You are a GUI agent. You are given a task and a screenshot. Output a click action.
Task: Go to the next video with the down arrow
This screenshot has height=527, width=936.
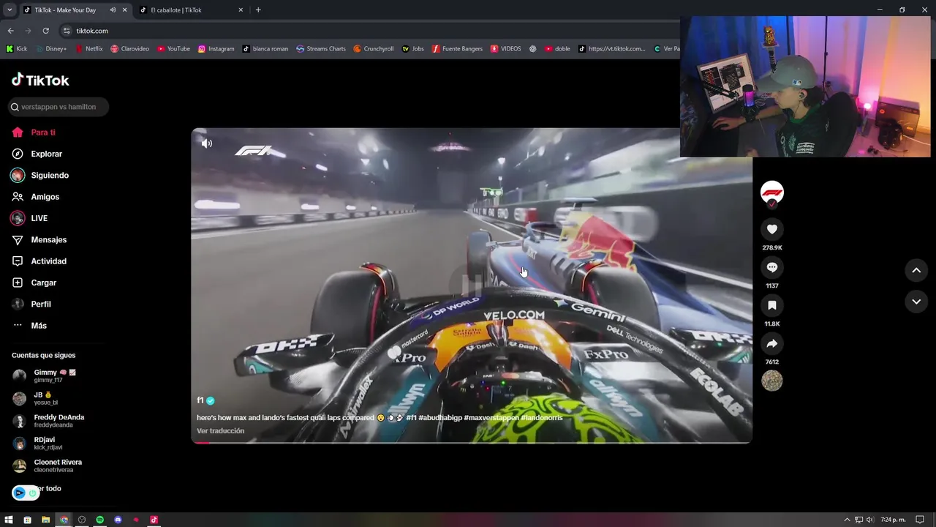click(x=916, y=302)
